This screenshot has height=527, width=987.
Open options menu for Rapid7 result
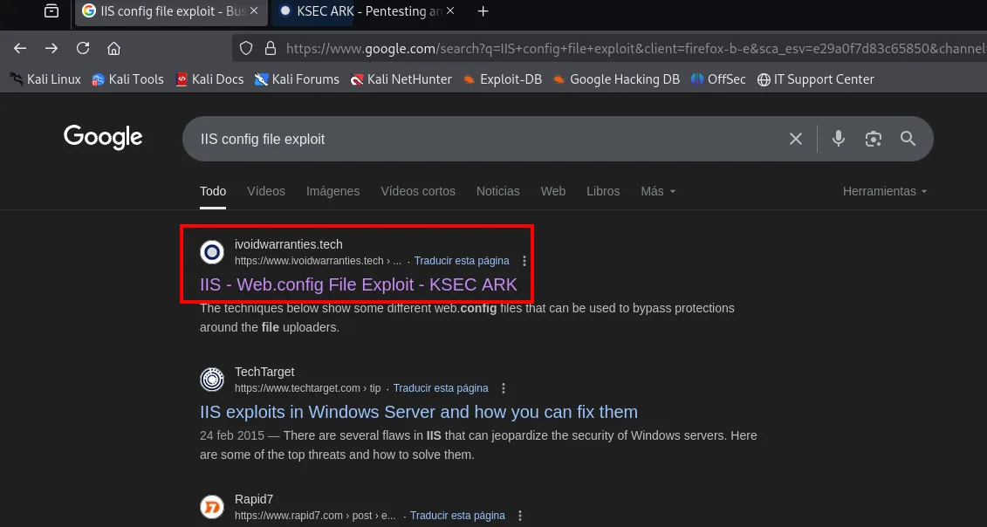click(x=520, y=516)
